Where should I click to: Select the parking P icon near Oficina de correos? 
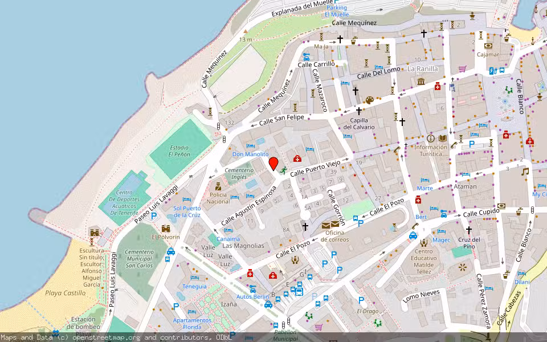pyautogui.click(x=360, y=223)
